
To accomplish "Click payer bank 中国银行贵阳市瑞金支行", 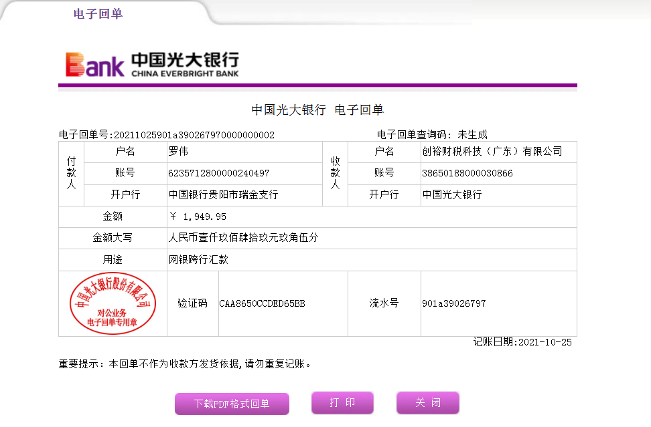I will tap(224, 194).
